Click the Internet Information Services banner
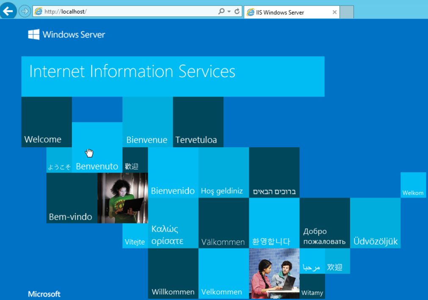428x300 pixels. pos(173,77)
